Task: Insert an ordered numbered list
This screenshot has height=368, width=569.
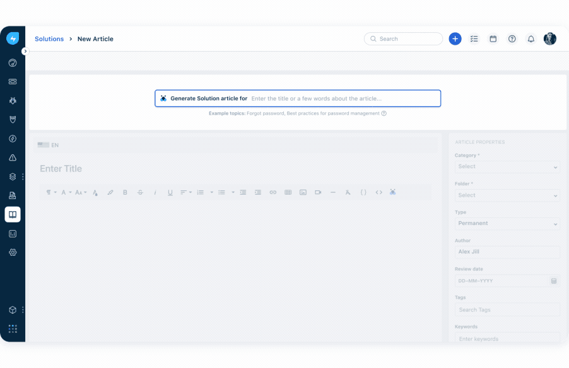Action: (201, 193)
